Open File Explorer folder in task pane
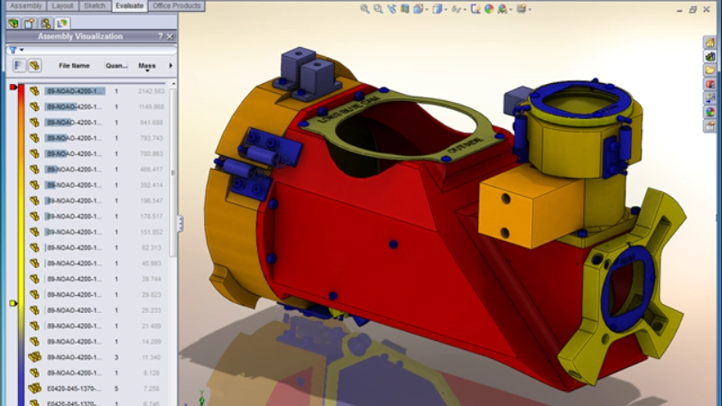Image resolution: width=722 pixels, height=406 pixels. pos(710,70)
